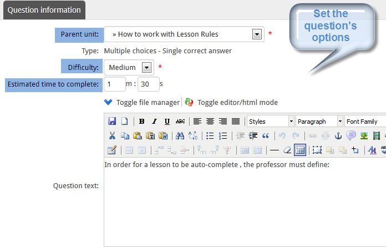Toggle bold formatting
This screenshot has width=386, height=247.
click(x=141, y=121)
